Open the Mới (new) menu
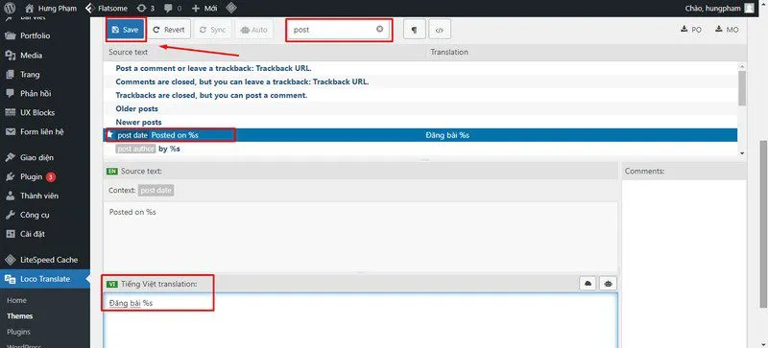Viewport: 768px width, 348px height. click(x=204, y=8)
